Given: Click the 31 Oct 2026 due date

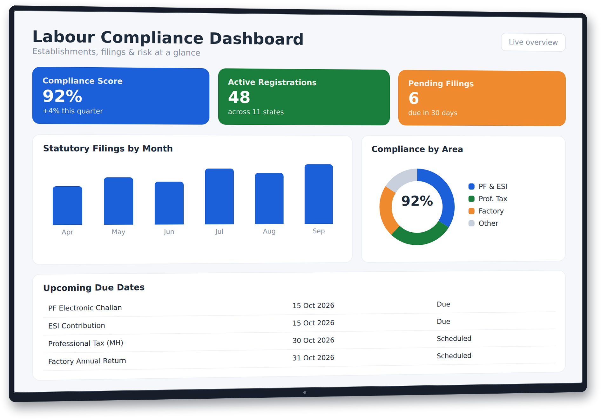Looking at the screenshot, I should (x=313, y=358).
